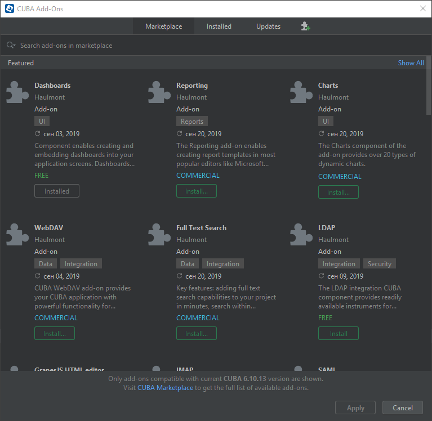The image size is (432, 421).
Task: Open the Dashboards add-on title
Action: click(52, 86)
